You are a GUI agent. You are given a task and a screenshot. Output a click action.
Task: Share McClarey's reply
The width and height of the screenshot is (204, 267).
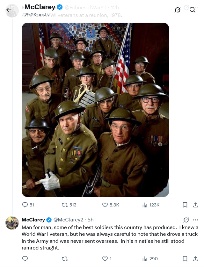click(195, 259)
